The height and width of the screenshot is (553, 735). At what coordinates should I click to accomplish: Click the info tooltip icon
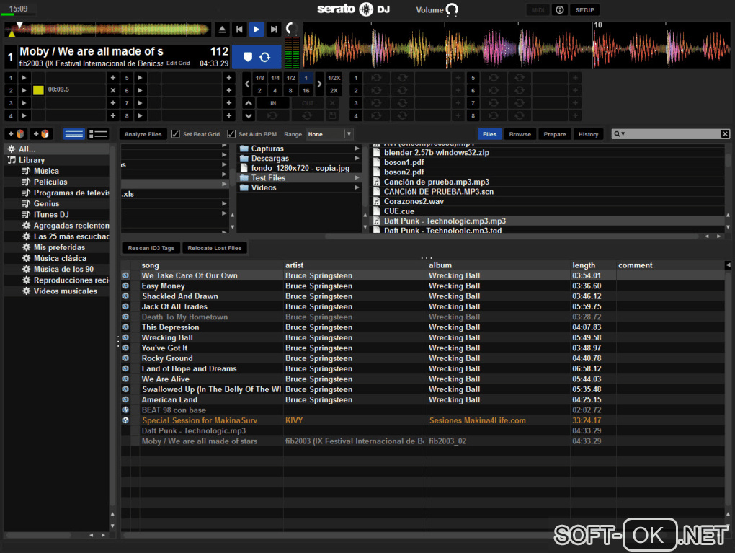559,10
